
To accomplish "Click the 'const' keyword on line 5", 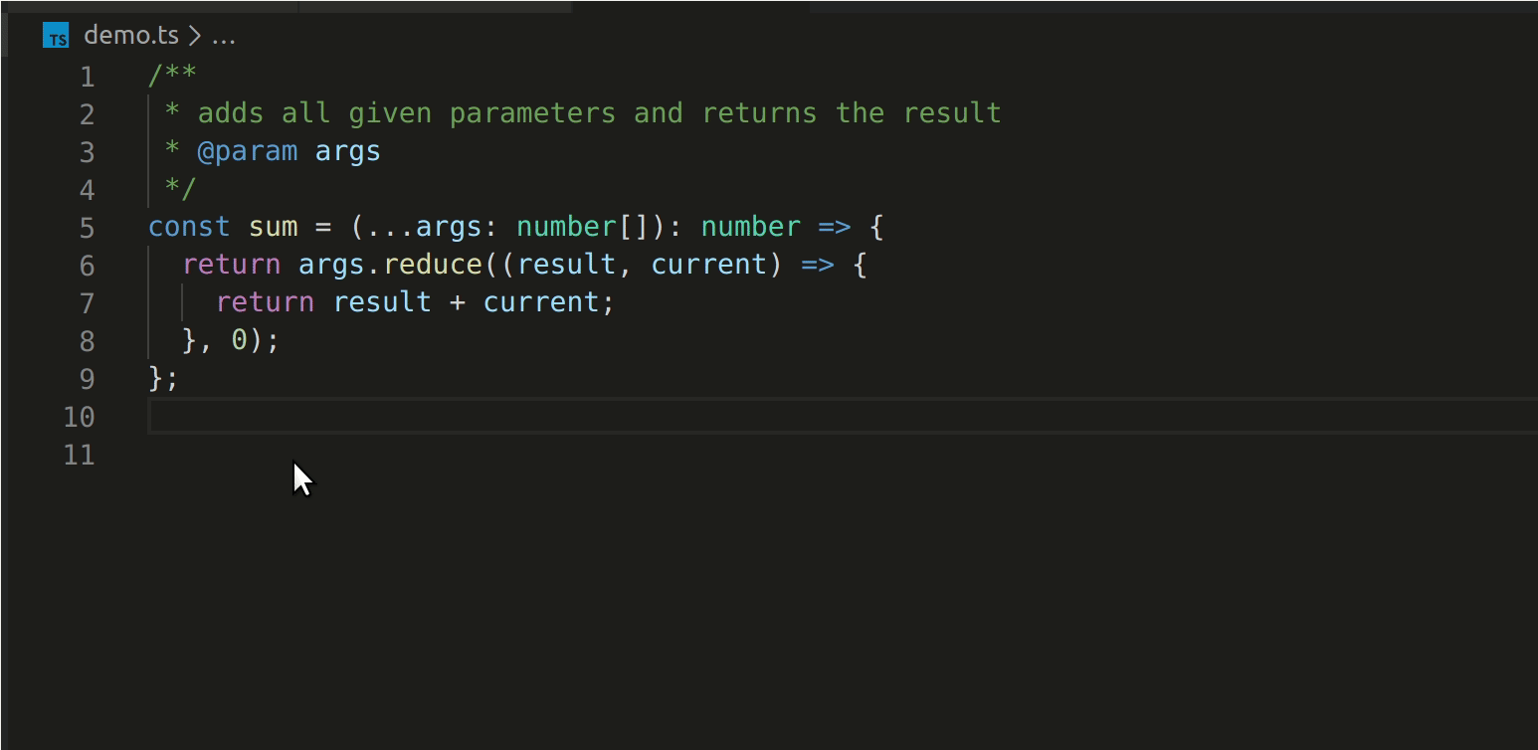I will 189,227.
